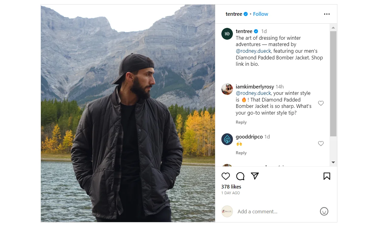Open comment speech bubble icon
384x240 pixels.
(240, 176)
